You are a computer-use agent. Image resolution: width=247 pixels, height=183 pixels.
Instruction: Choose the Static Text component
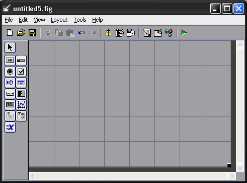pyautogui.click(x=21, y=83)
